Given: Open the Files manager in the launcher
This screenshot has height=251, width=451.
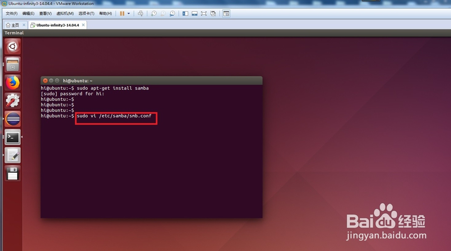Looking at the screenshot, I should [x=13, y=64].
